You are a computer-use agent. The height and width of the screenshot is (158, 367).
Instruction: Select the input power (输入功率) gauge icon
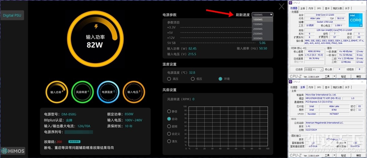57,92
